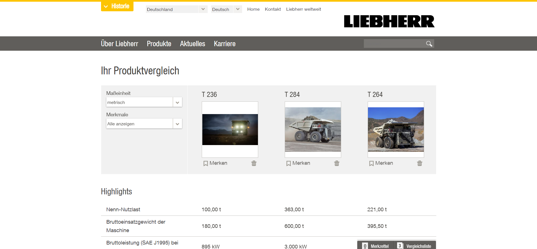
Task: Click the T 264 product title
Action: [x=375, y=95]
